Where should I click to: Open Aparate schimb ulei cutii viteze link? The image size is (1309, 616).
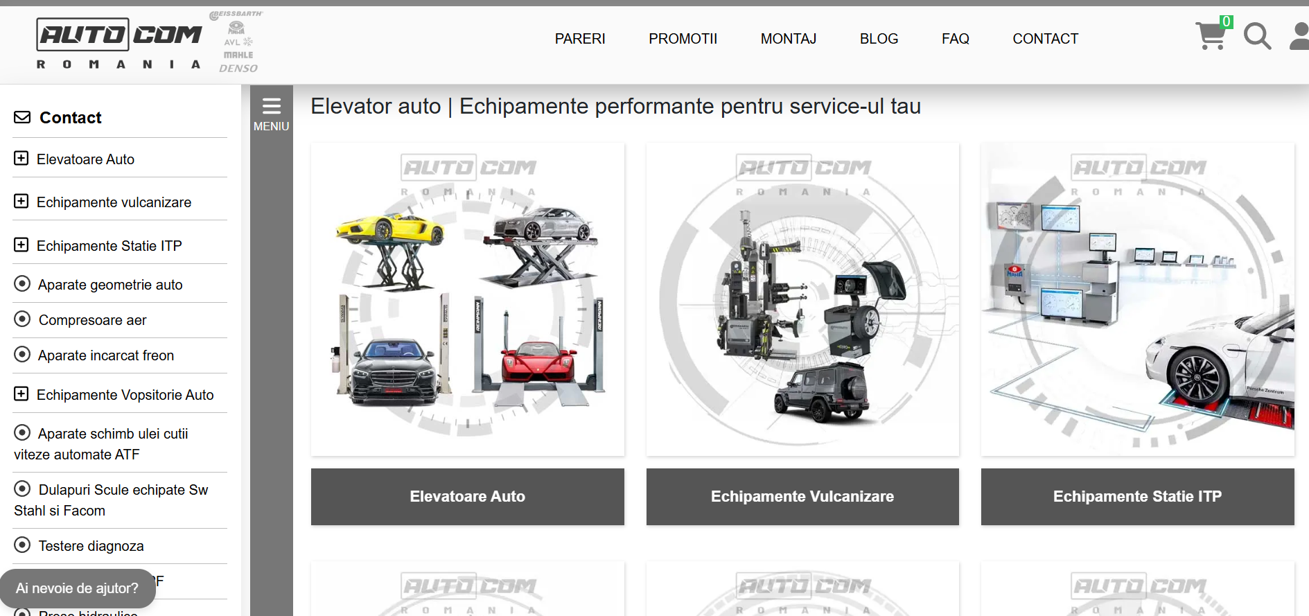tap(101, 444)
